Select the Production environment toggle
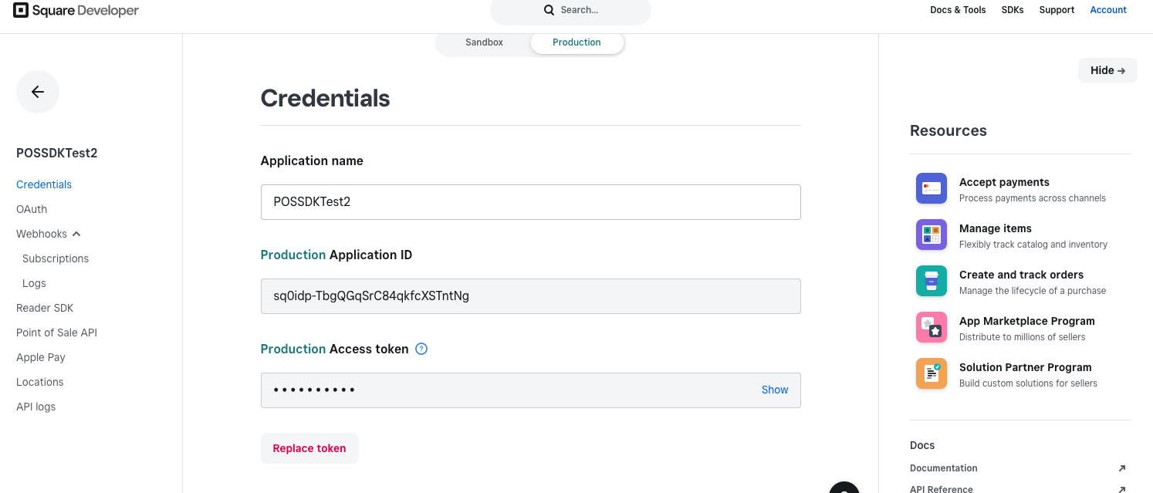Viewport: 1153px width, 493px height. coord(576,42)
